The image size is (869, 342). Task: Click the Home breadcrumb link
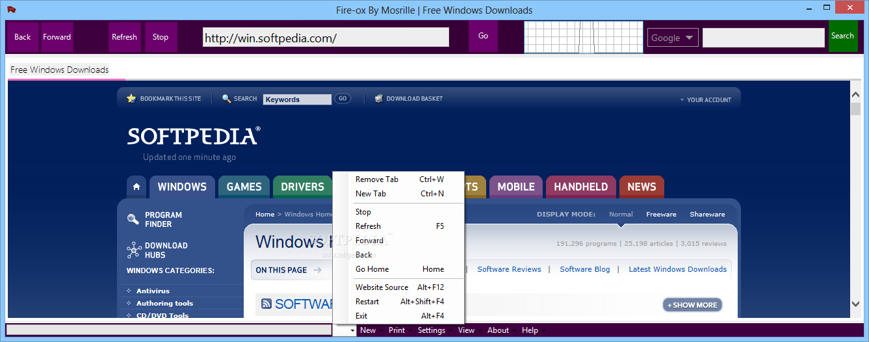coord(265,214)
